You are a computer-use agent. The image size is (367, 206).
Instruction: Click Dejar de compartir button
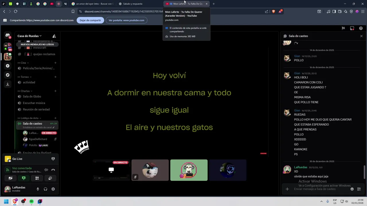pos(90,20)
